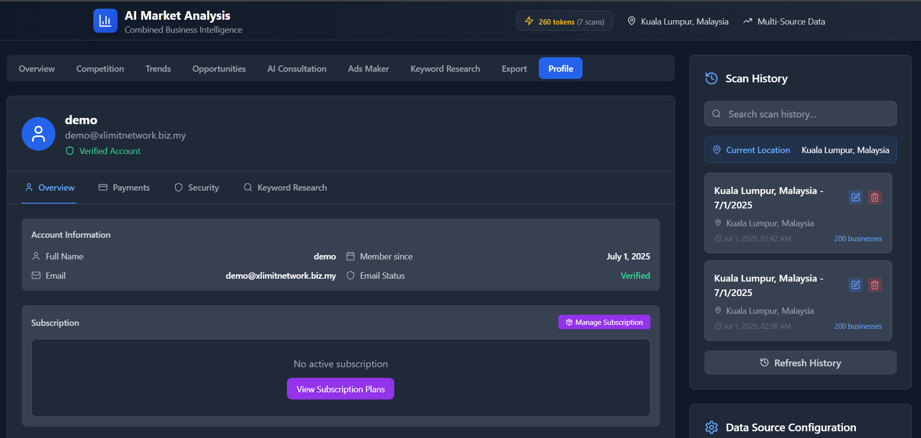Click the Multi-Source Data label
This screenshot has width=921, height=438.
point(791,22)
